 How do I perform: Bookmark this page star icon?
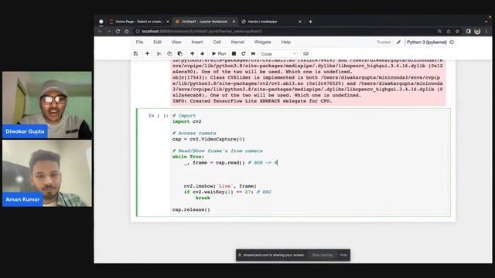457,31
